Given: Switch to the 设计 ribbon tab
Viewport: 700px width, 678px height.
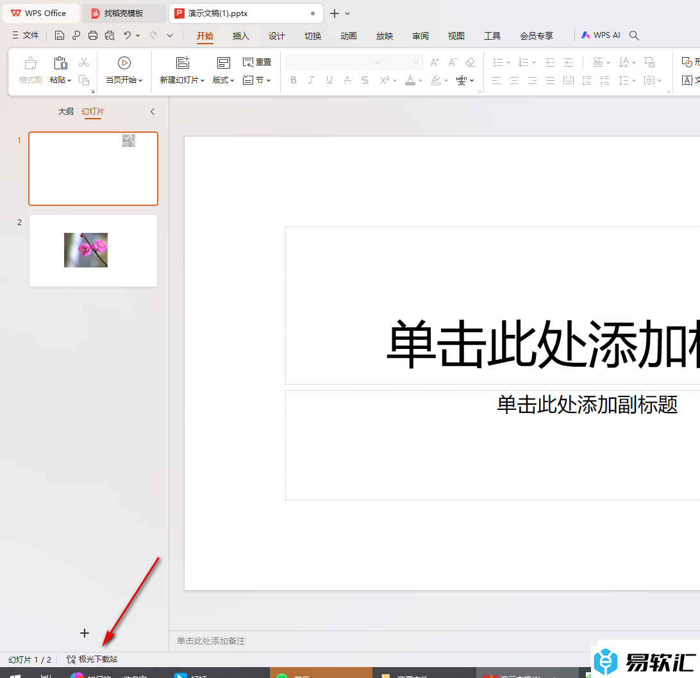Looking at the screenshot, I should point(276,36).
